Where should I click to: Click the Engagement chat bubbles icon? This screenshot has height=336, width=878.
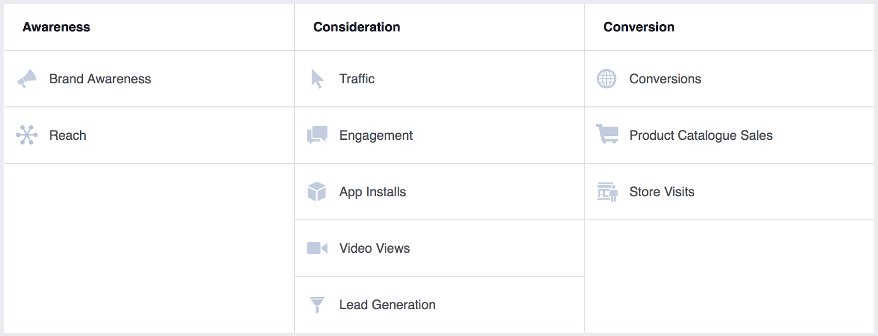pos(317,135)
